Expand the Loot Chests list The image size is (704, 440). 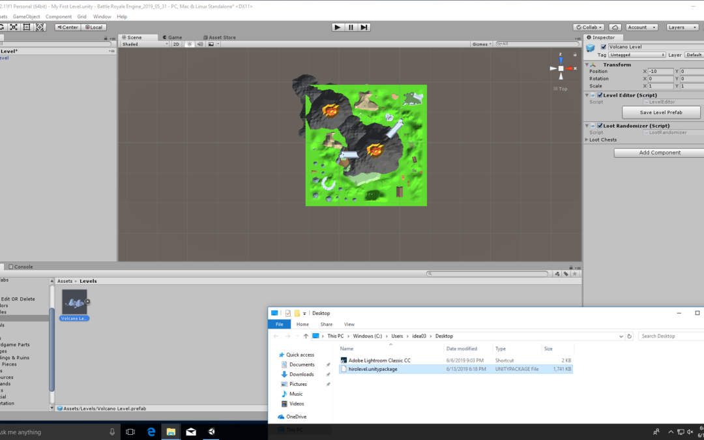pyautogui.click(x=587, y=139)
